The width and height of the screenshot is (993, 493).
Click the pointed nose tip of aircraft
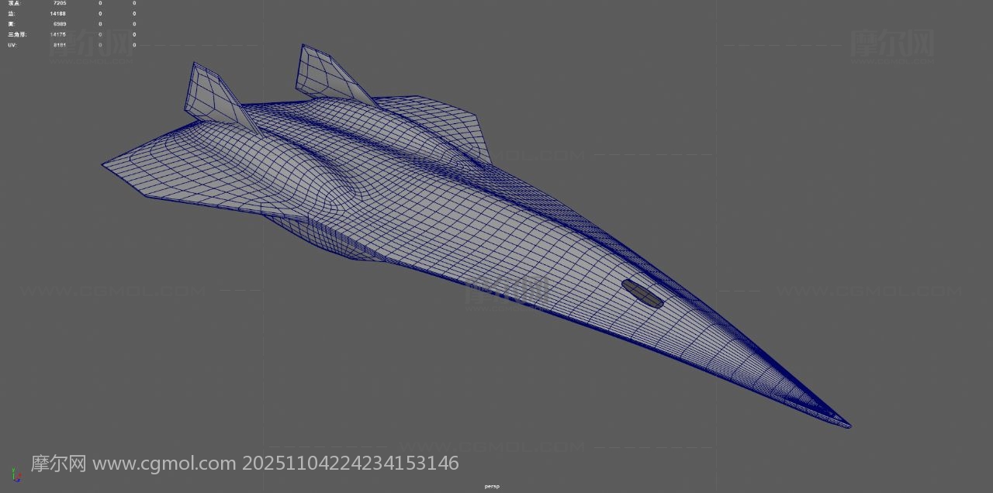click(847, 425)
